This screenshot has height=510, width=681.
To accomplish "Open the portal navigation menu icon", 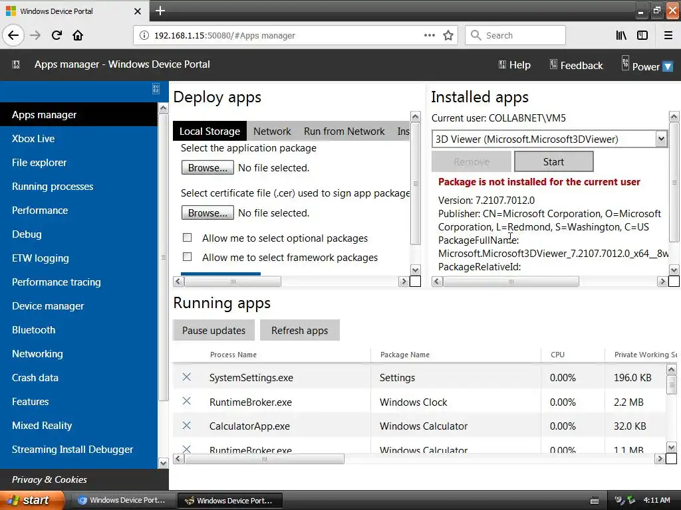I will tap(16, 64).
